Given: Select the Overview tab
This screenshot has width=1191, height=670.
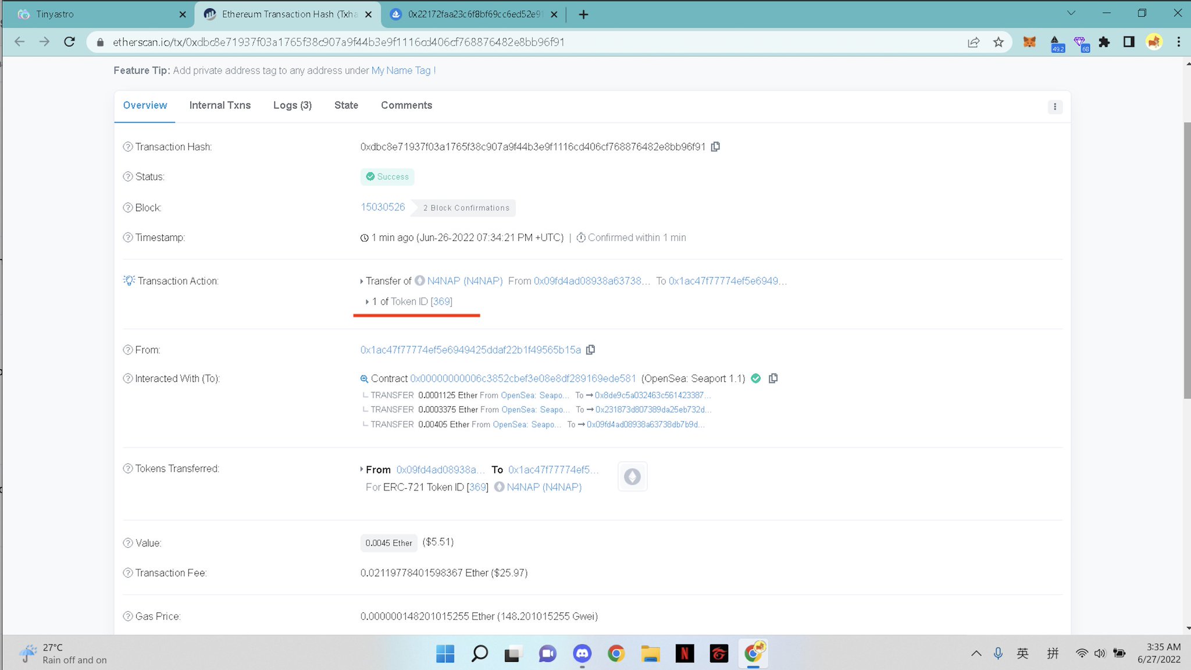Looking at the screenshot, I should (x=145, y=105).
